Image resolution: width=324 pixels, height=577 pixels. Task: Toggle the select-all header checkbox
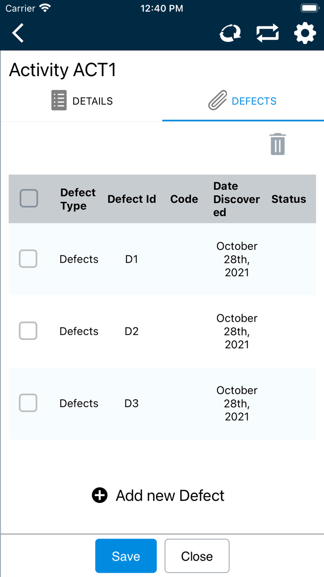pos(29,199)
